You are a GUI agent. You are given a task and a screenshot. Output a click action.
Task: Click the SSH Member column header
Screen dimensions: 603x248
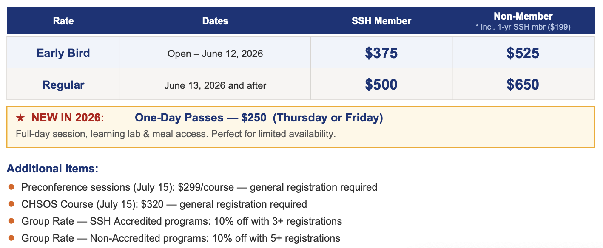pos(381,21)
